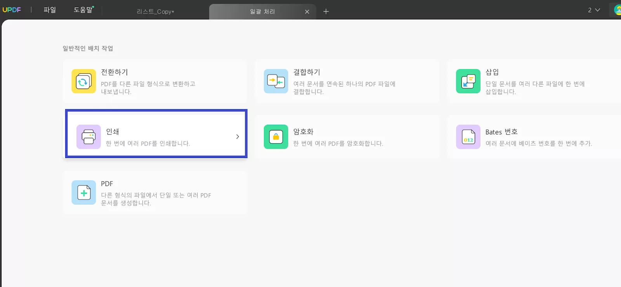Image resolution: width=621 pixels, height=287 pixels.
Task: Click the user avatar in the top corner
Action: (x=617, y=10)
